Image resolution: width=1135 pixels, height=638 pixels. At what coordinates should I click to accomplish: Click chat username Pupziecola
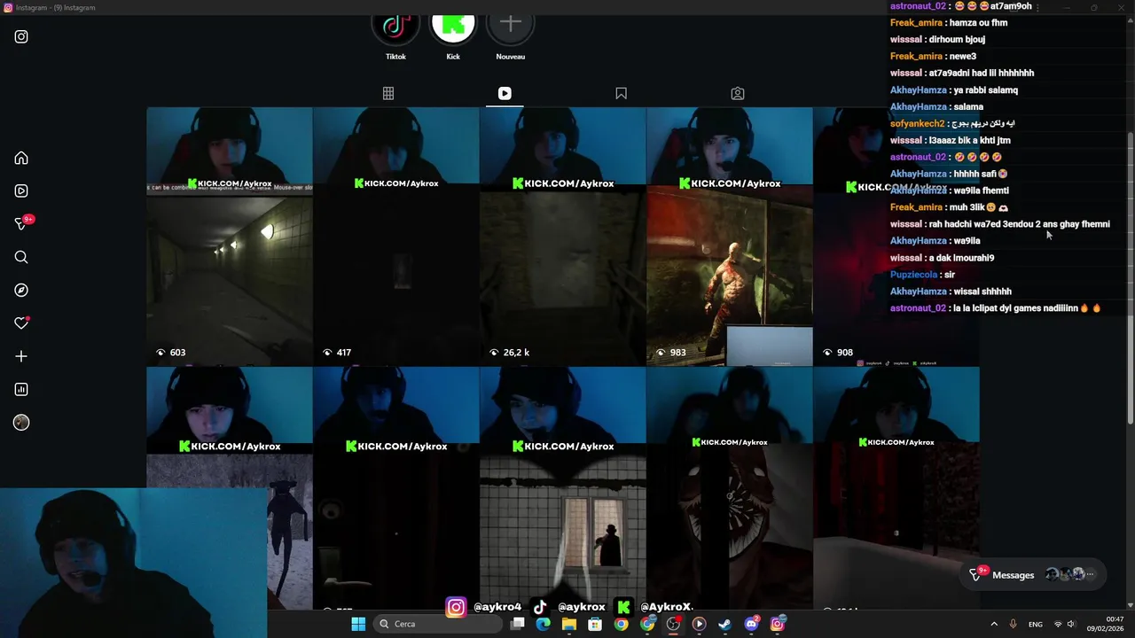(x=913, y=275)
